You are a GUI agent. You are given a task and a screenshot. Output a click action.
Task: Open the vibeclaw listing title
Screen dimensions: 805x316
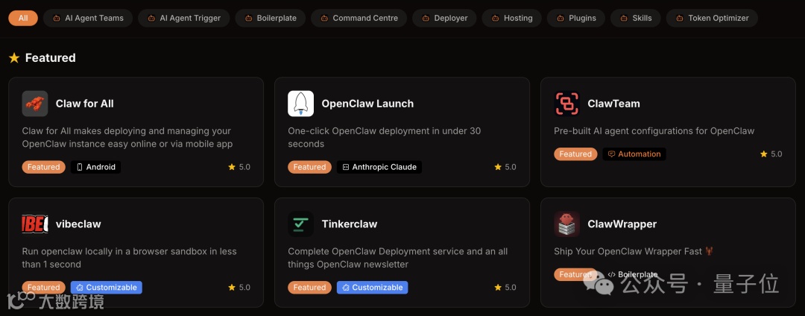pos(78,224)
